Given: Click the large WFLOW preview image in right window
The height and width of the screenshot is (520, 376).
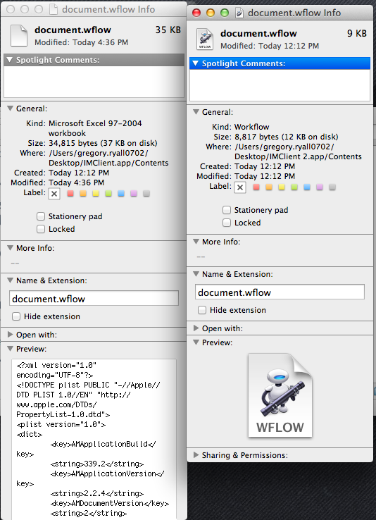Looking at the screenshot, I should pyautogui.click(x=280, y=395).
